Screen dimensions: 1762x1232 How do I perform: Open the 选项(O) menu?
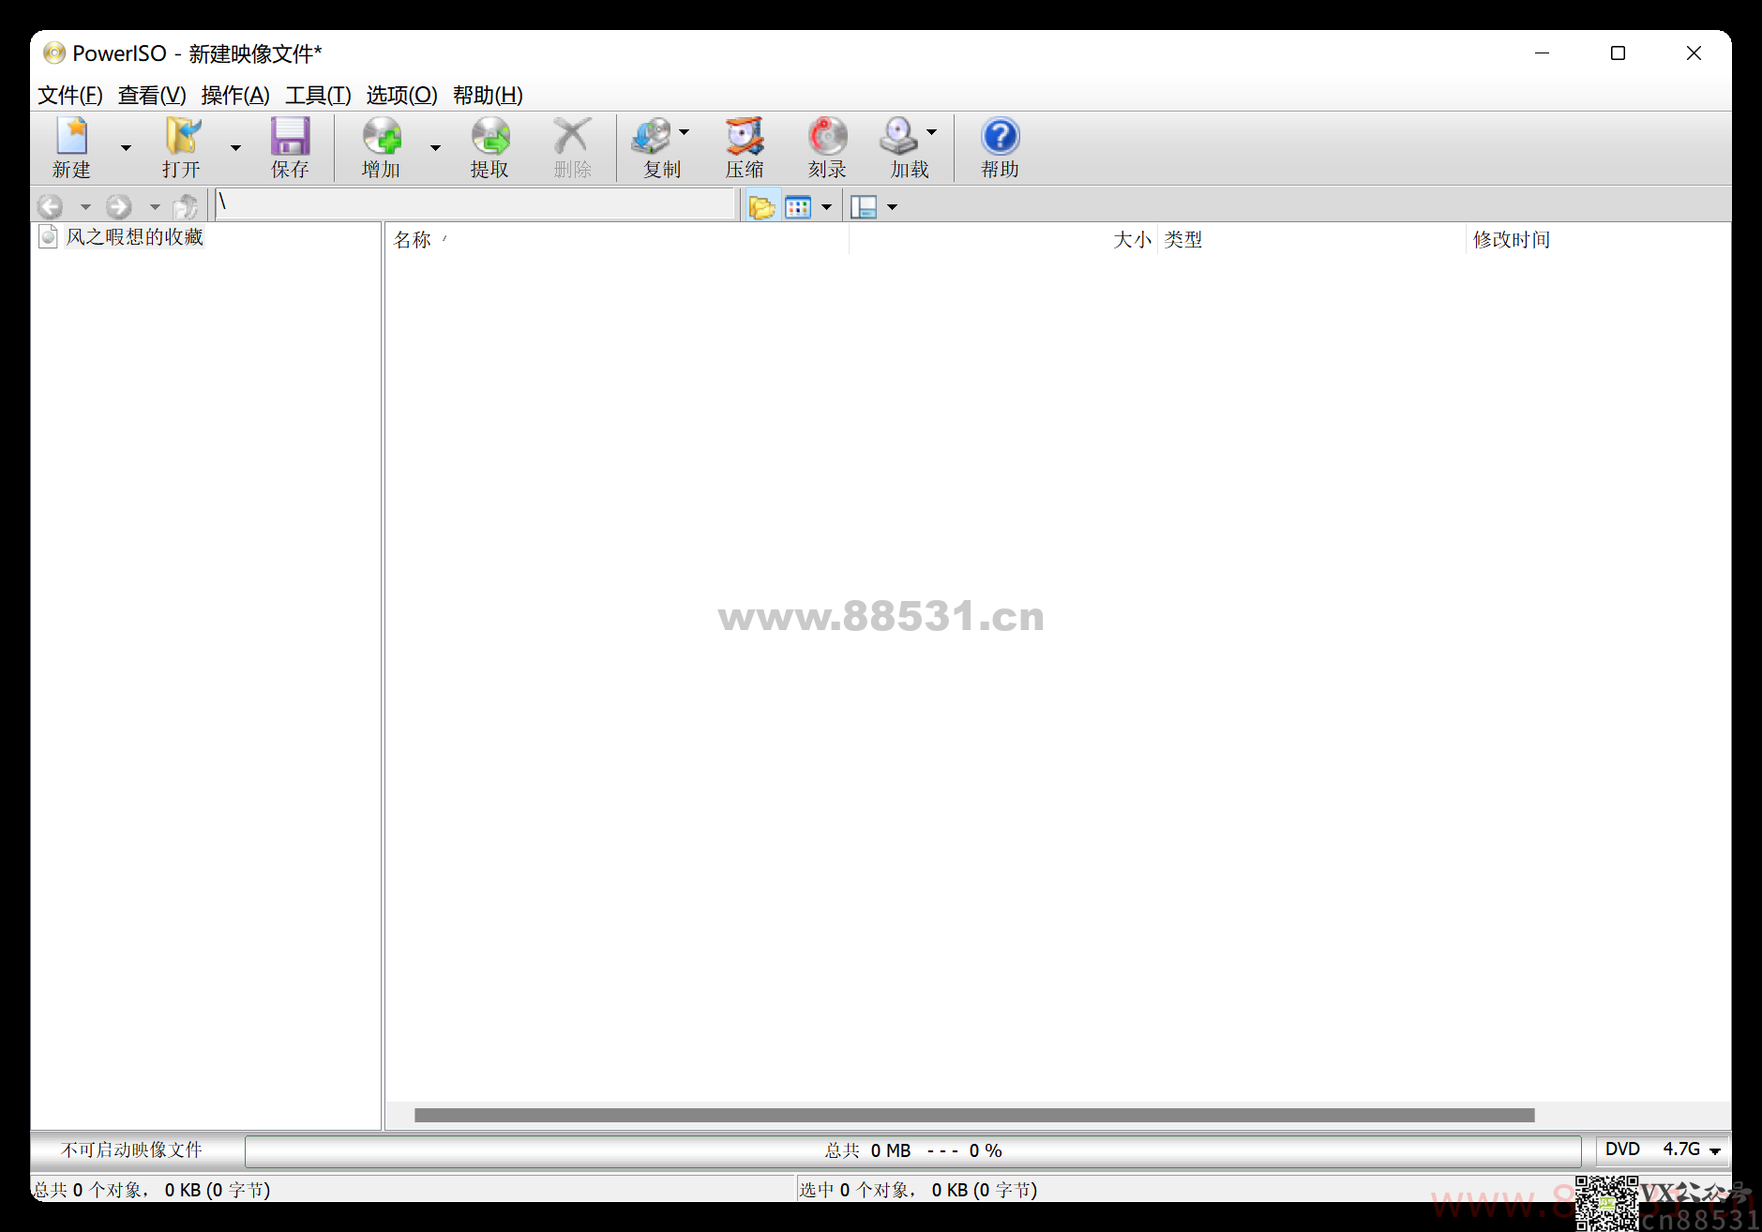(402, 95)
